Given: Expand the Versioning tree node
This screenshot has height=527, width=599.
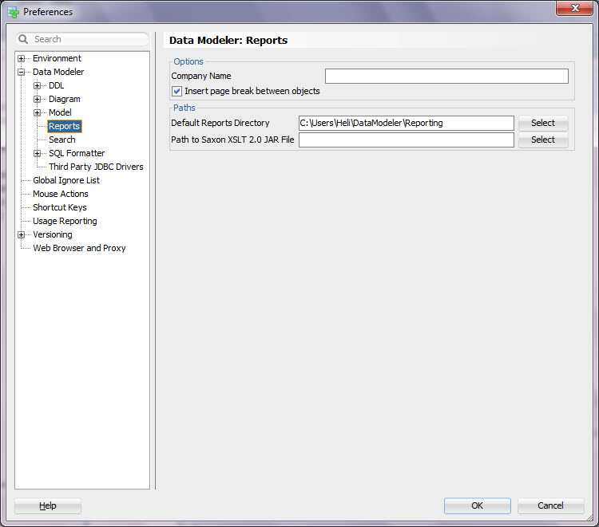Looking at the screenshot, I should (x=22, y=234).
